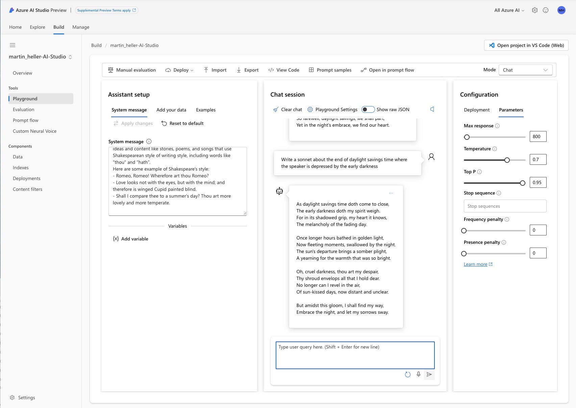Click Open project in VS Code (Web)
576x408 pixels.
coord(526,45)
